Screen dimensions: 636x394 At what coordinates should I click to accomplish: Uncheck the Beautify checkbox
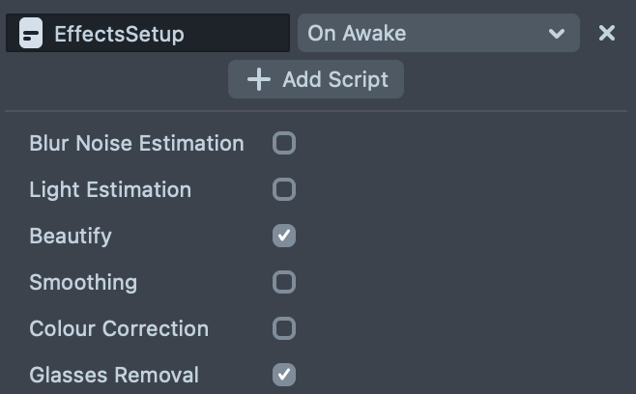(x=284, y=236)
